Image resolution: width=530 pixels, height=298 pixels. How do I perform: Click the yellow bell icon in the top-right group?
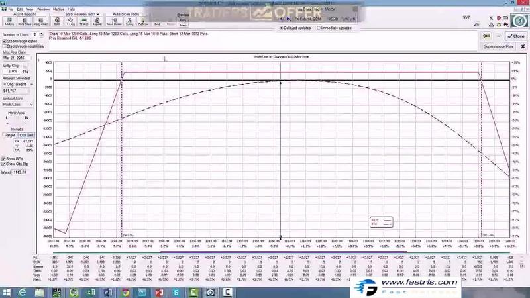[x=499, y=25]
